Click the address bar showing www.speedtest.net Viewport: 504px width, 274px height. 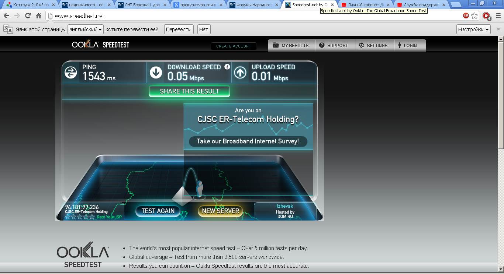tap(255, 16)
